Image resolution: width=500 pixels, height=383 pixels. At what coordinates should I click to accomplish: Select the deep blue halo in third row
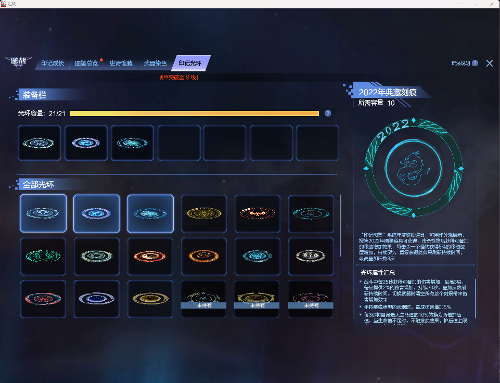[x=97, y=299]
